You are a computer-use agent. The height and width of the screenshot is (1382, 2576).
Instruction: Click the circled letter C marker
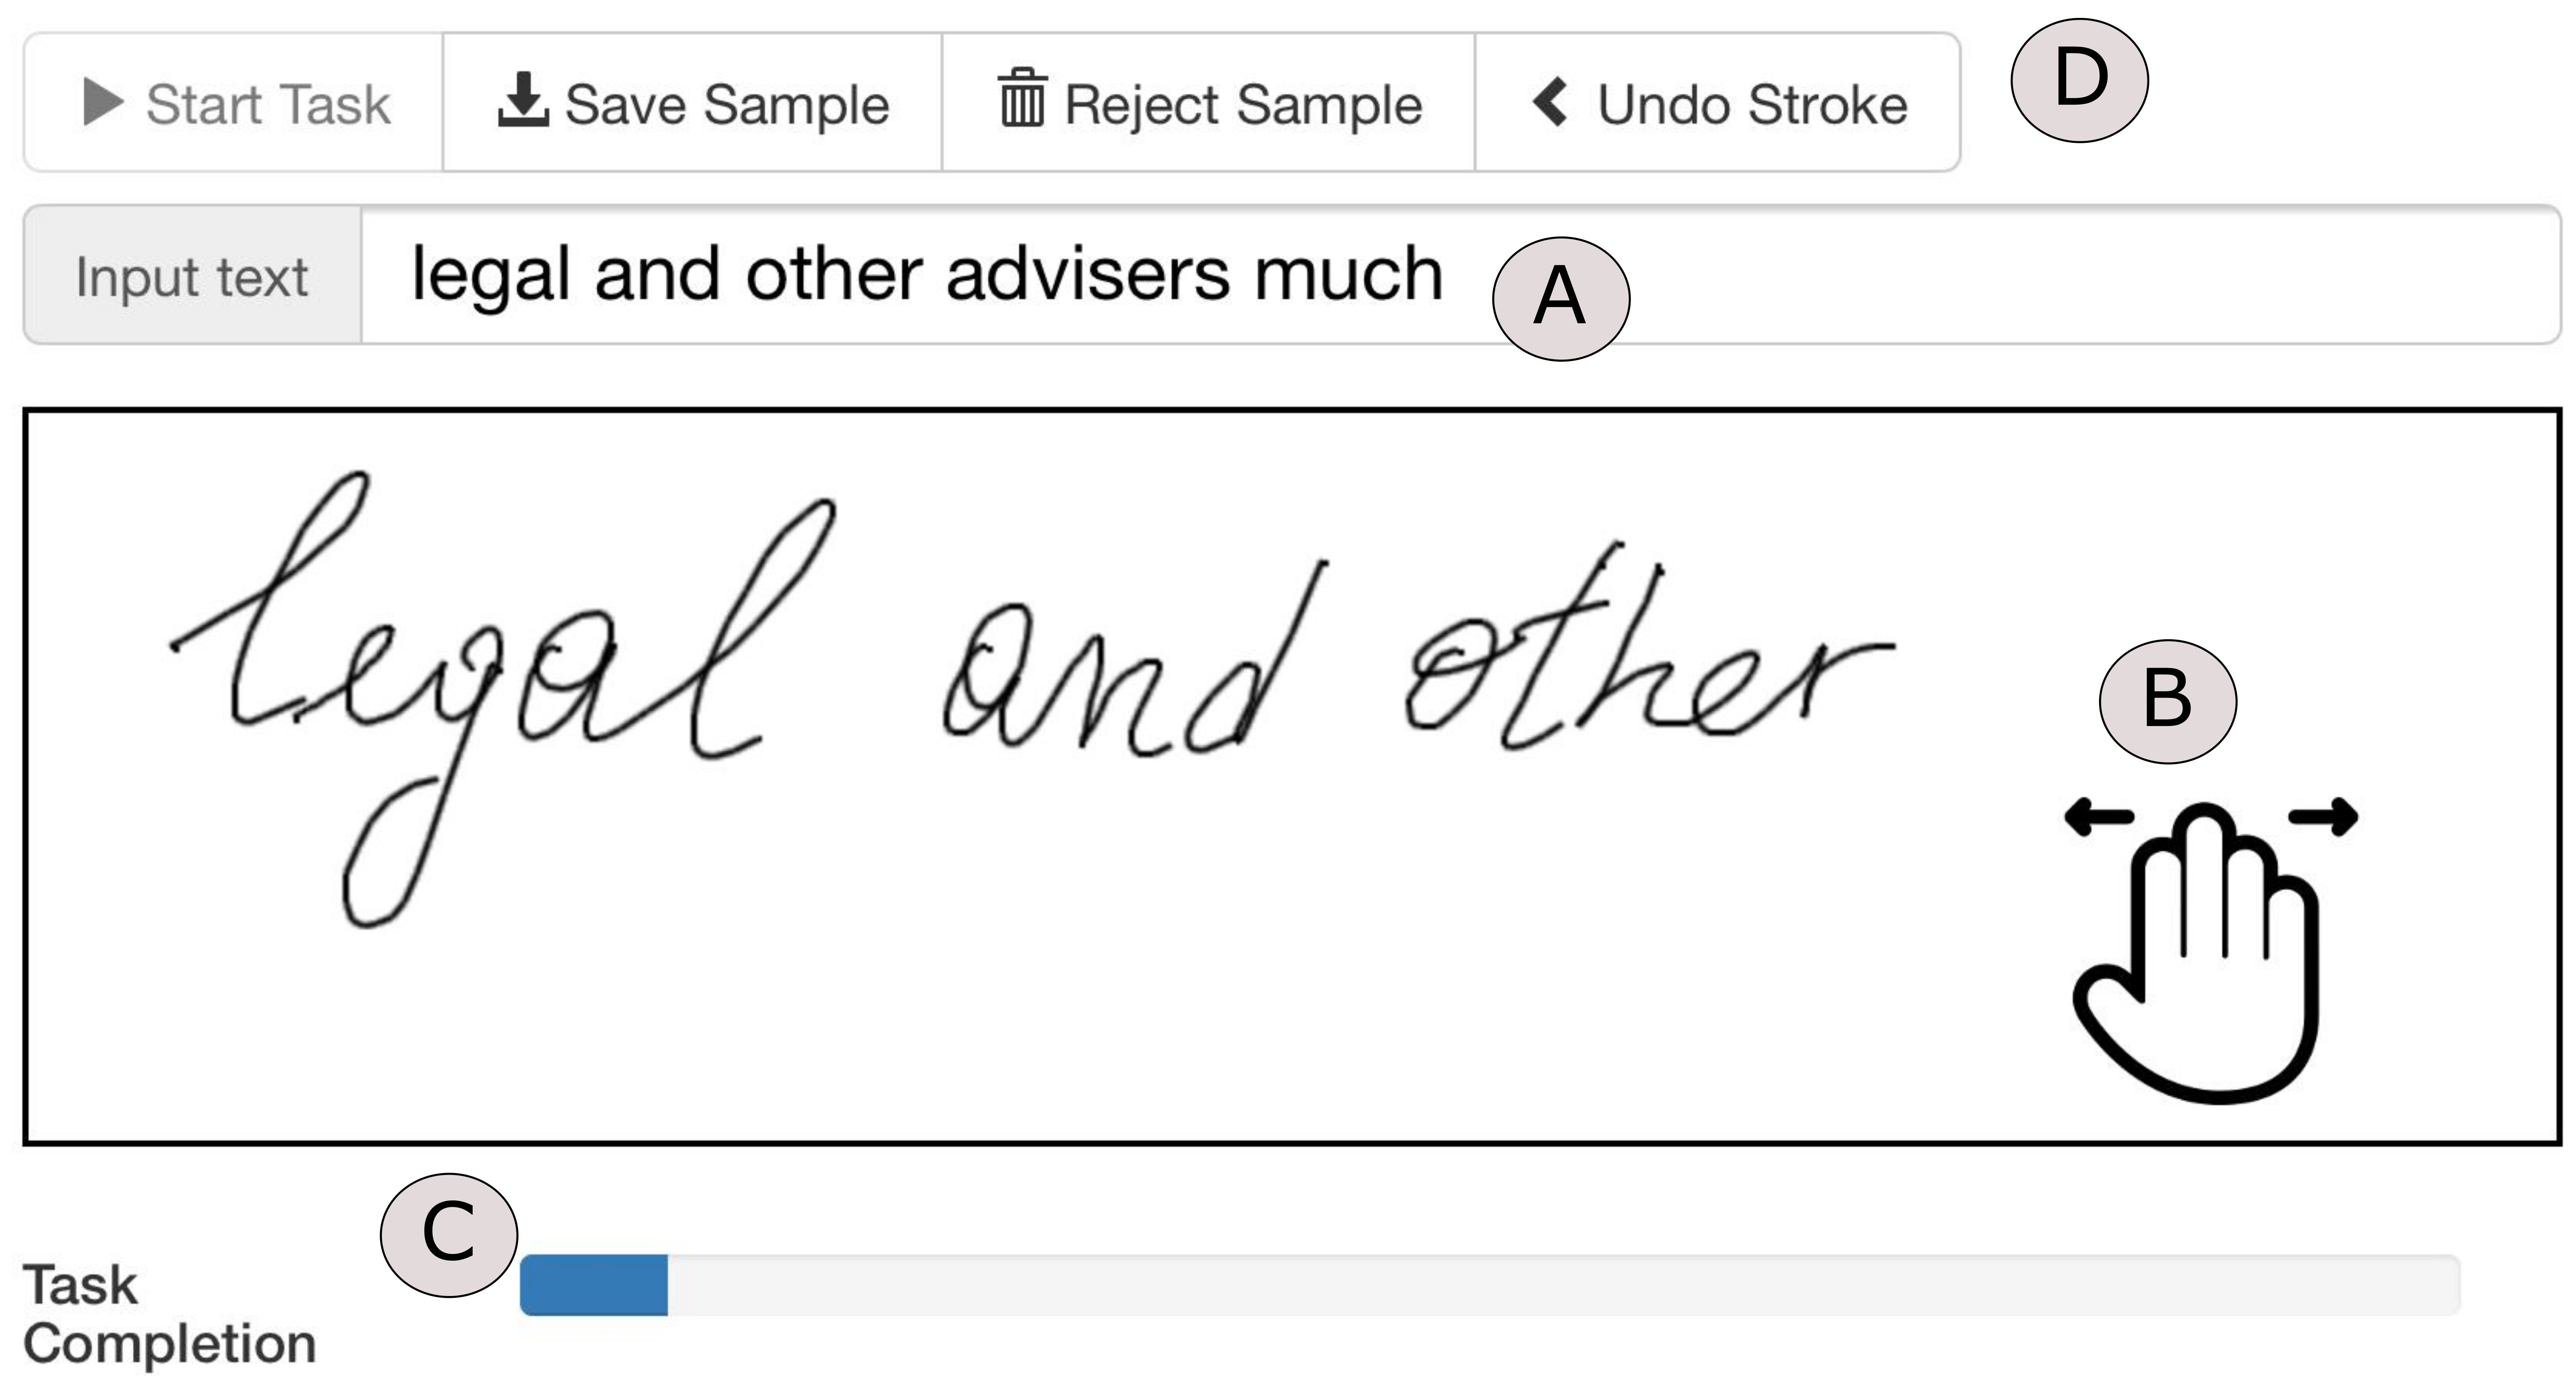(x=449, y=1235)
